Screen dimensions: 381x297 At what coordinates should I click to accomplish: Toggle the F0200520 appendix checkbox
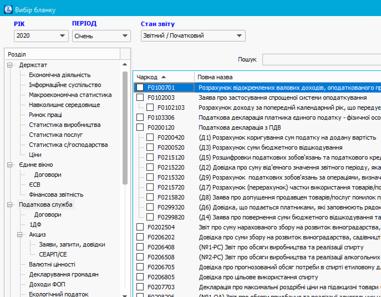pyautogui.click(x=150, y=147)
